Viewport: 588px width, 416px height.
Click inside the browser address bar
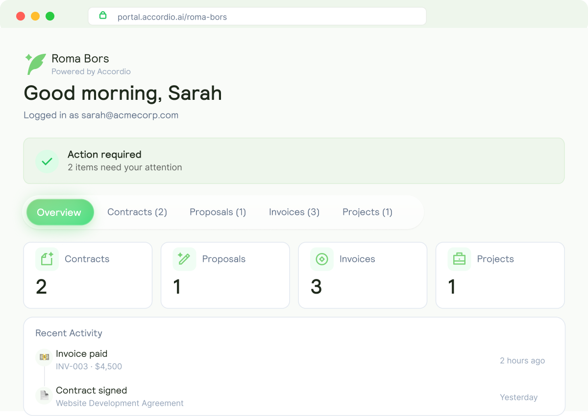click(x=257, y=17)
